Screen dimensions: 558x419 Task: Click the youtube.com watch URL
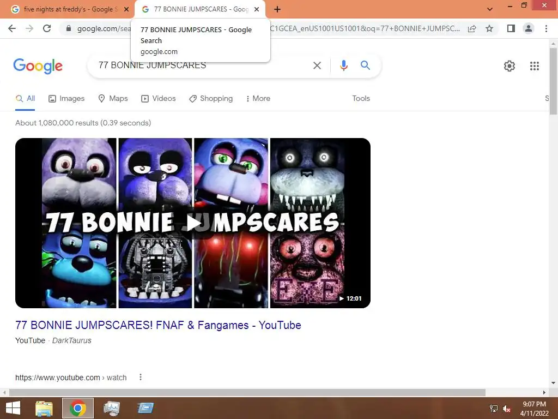pos(71,378)
